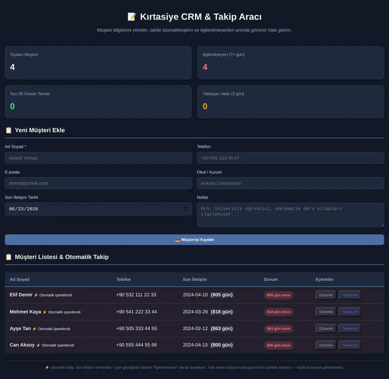Click the lightning icon beside Elif Demir
This screenshot has height=379, width=389.
(36, 295)
